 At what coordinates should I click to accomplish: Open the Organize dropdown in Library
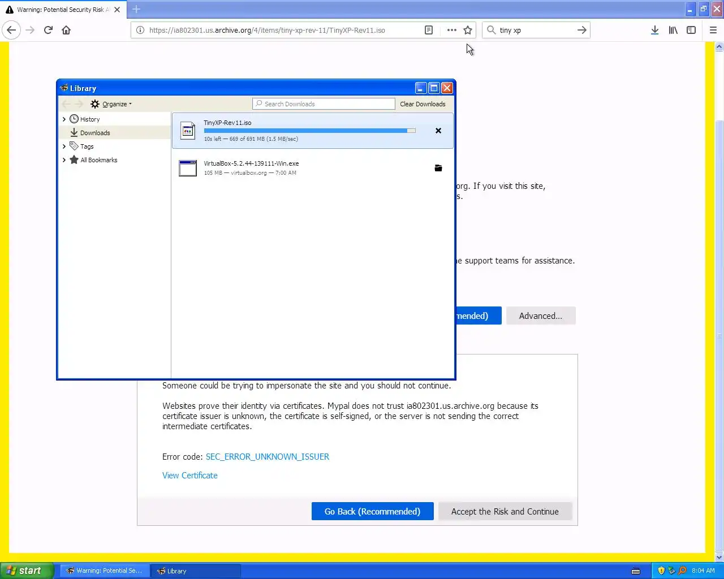coord(111,104)
